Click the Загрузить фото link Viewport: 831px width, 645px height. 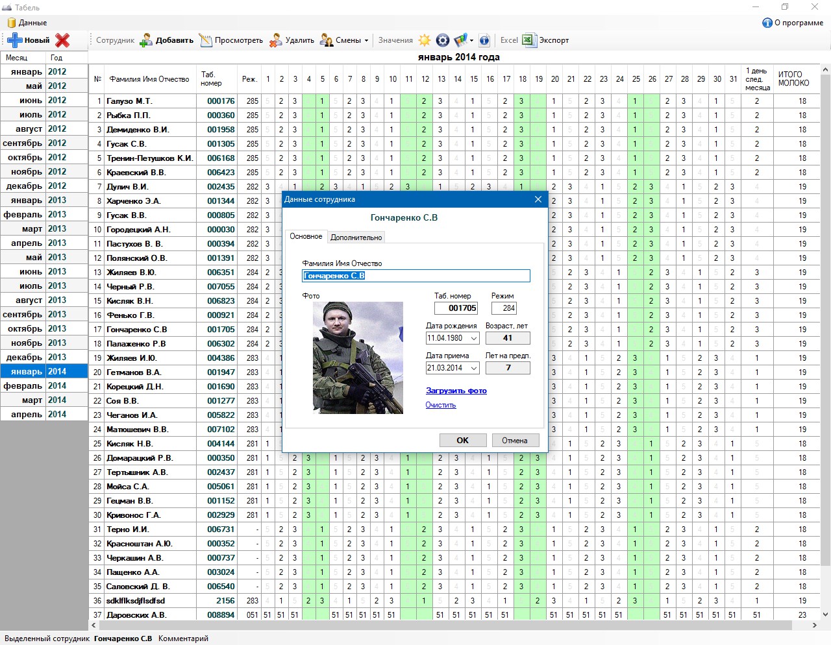coord(456,391)
